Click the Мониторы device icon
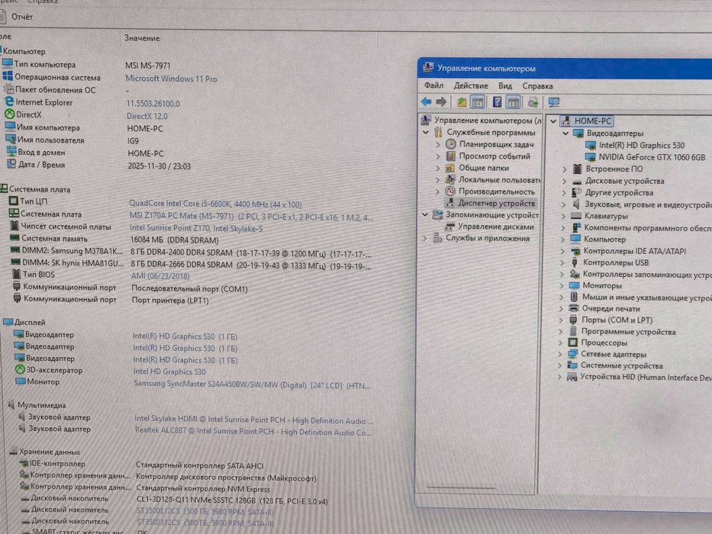This screenshot has height=534, width=712. coord(575,285)
